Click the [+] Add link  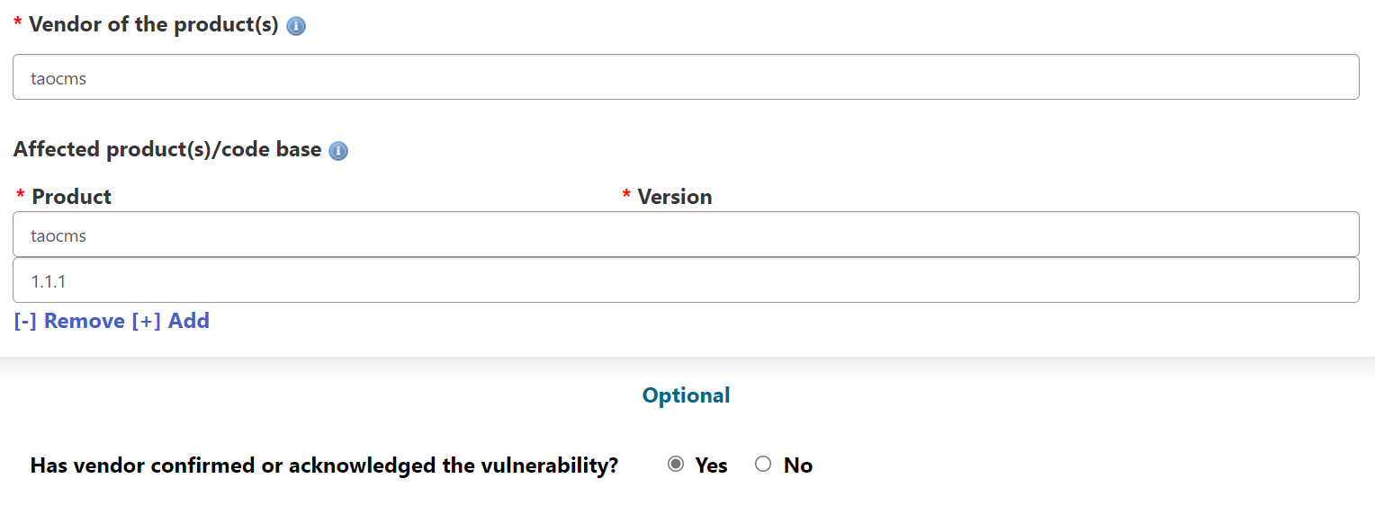pyautogui.click(x=171, y=321)
